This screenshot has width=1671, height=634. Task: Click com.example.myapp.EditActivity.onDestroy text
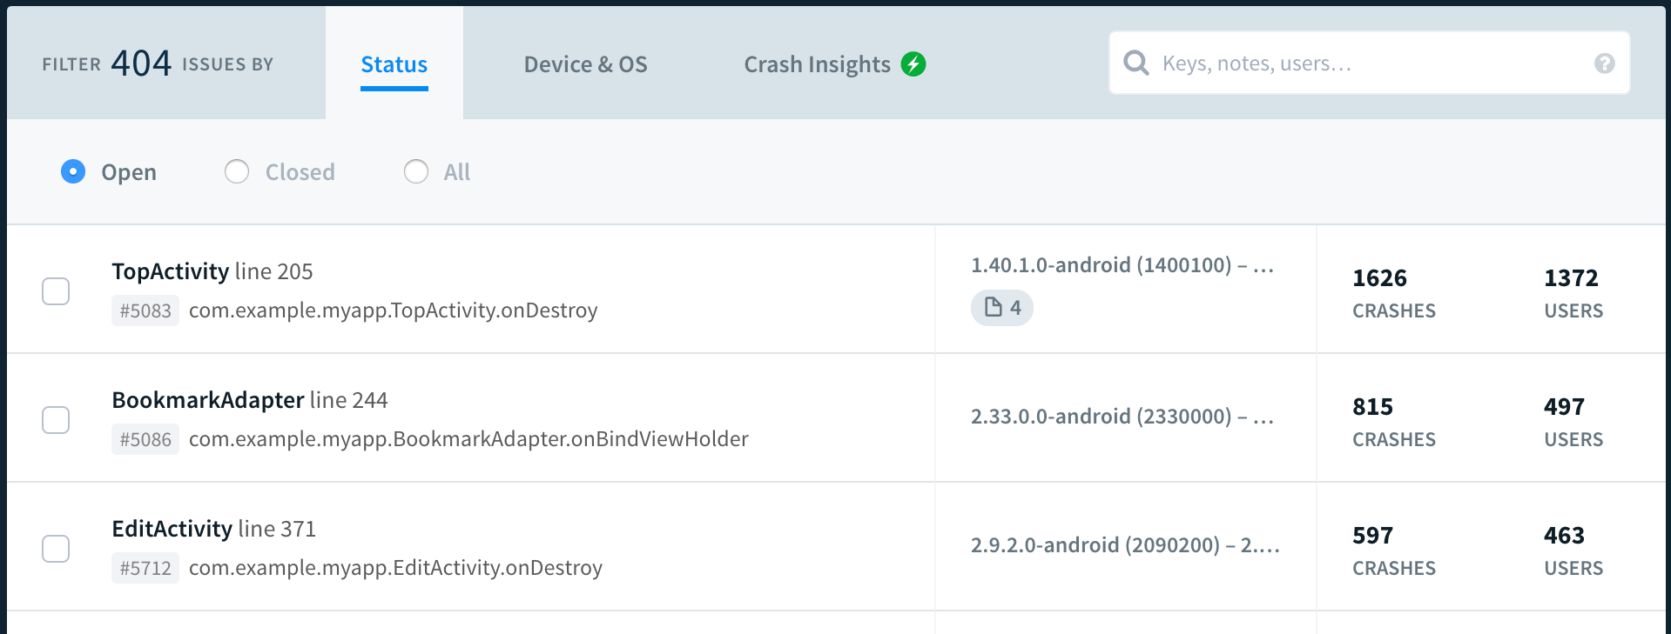pos(395,568)
